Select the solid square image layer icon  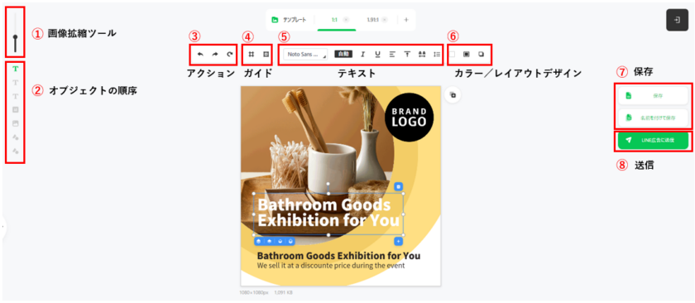tap(16, 109)
